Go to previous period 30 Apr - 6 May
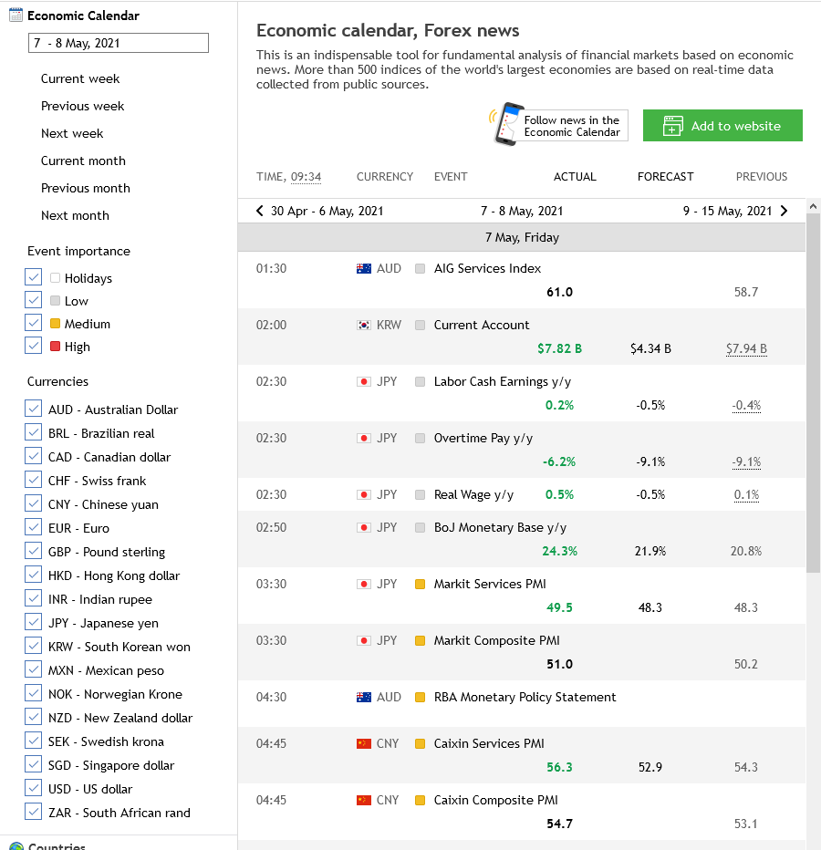Image resolution: width=821 pixels, height=850 pixels. [x=320, y=211]
